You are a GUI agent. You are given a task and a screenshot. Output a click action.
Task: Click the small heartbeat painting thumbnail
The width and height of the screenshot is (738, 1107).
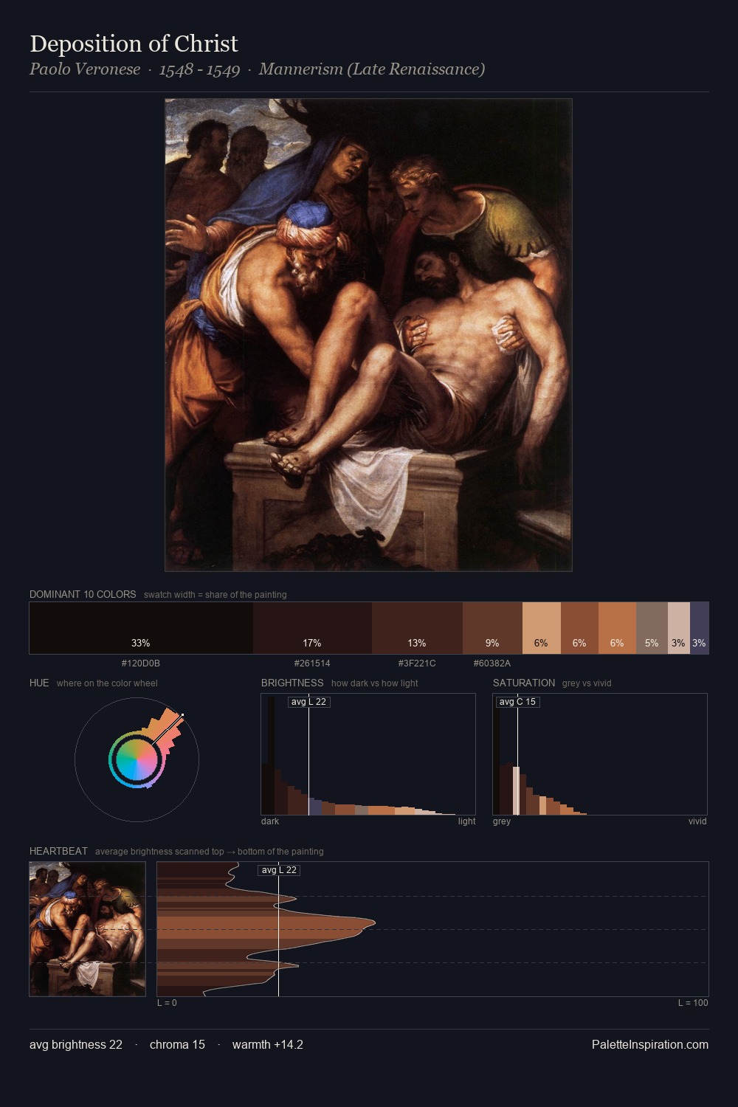coord(88,929)
